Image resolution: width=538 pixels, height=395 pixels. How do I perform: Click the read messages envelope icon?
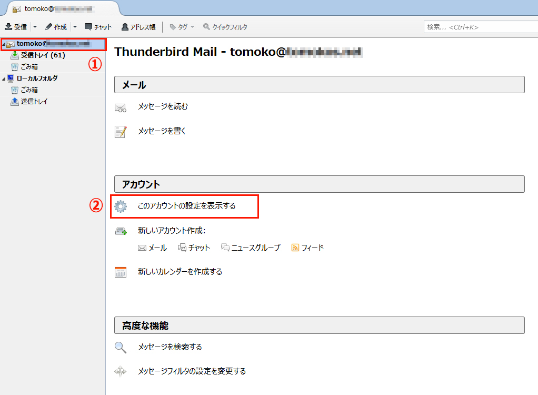click(121, 108)
